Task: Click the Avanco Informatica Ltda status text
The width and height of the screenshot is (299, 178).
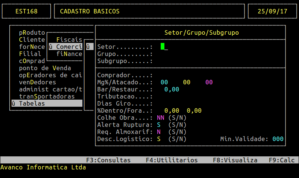Action: (43, 167)
